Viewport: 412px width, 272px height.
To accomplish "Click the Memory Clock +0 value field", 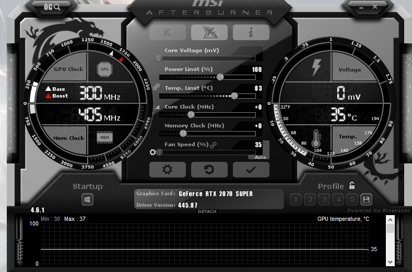I will click(x=258, y=126).
